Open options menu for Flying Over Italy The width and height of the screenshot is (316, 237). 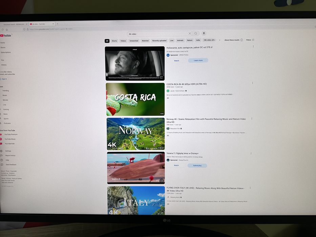coord(250,188)
